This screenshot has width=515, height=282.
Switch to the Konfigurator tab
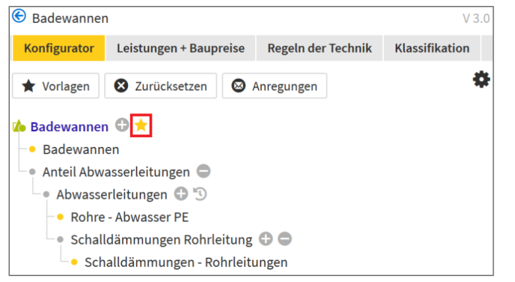(x=59, y=48)
